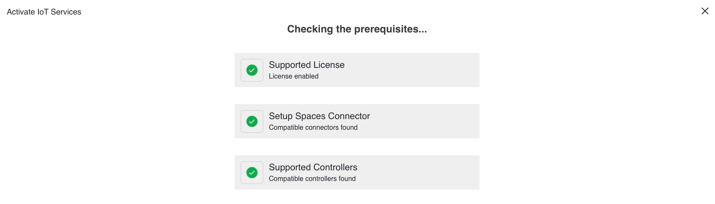Click the word 'Services' in dialog title
The height and width of the screenshot is (204, 715).
(66, 12)
